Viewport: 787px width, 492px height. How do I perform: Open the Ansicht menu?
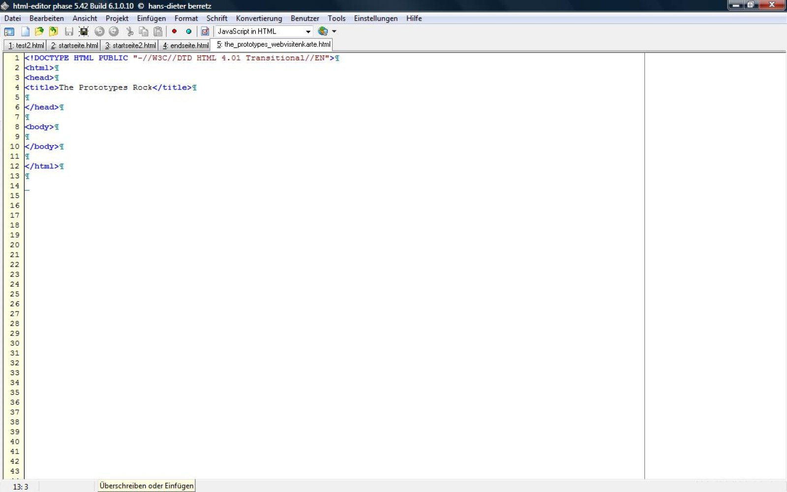[85, 18]
